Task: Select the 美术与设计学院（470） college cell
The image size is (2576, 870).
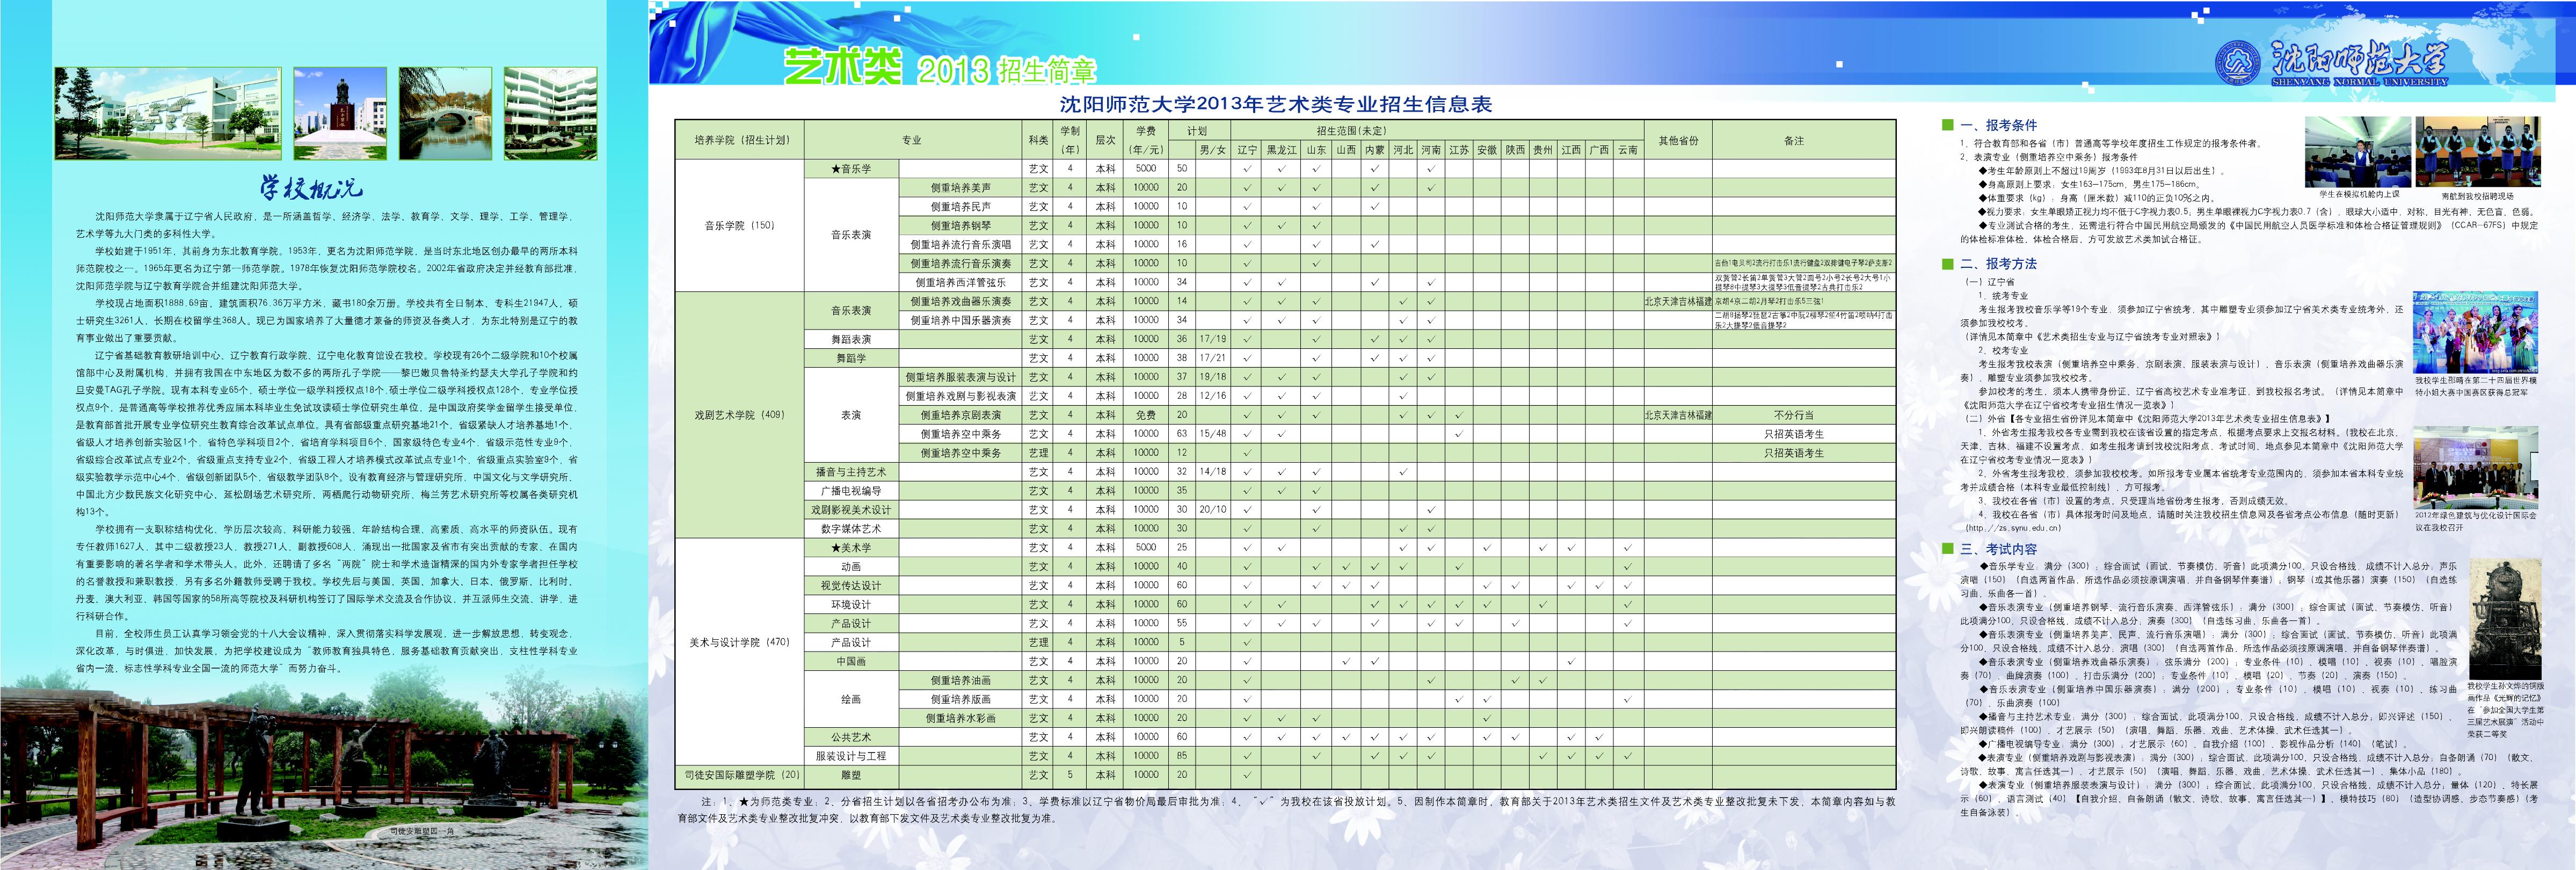Action: tap(739, 642)
